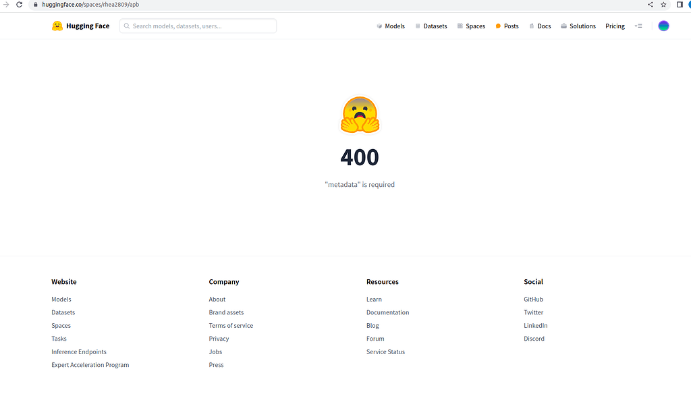Open the user profile avatar
Screen dimensions: 691x398
coord(663,26)
